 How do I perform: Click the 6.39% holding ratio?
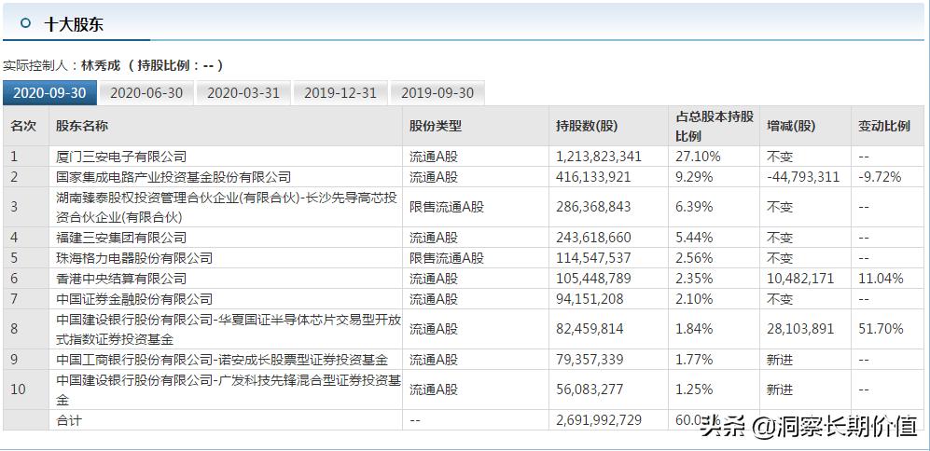pos(695,207)
